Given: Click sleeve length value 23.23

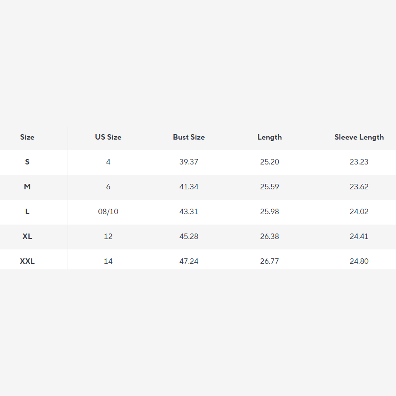Looking at the screenshot, I should click(359, 162).
